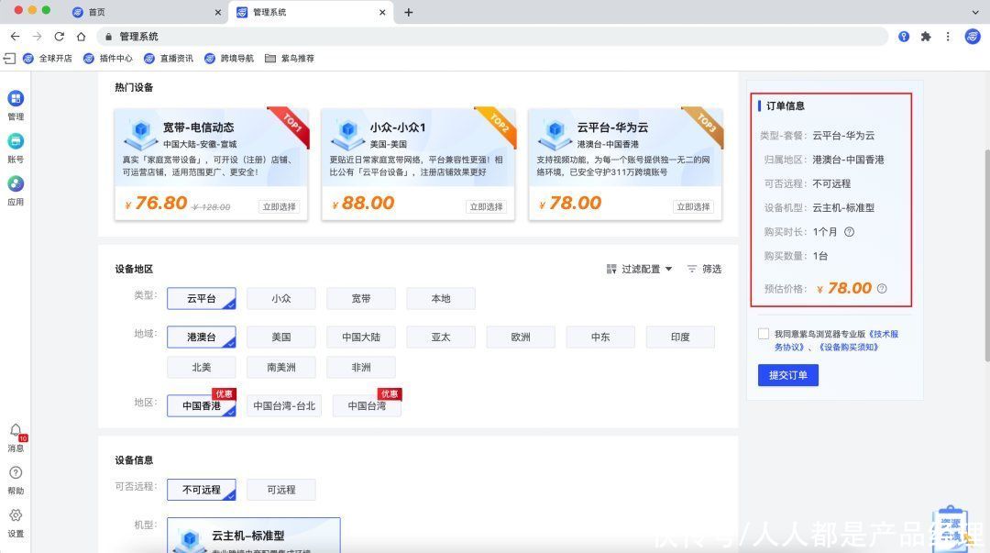This screenshot has width=990, height=553.
Task: Select 中国香港 area
Action: pos(202,405)
